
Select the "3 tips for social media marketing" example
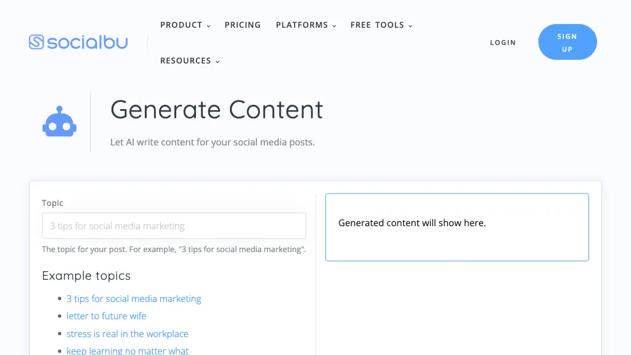click(x=134, y=299)
